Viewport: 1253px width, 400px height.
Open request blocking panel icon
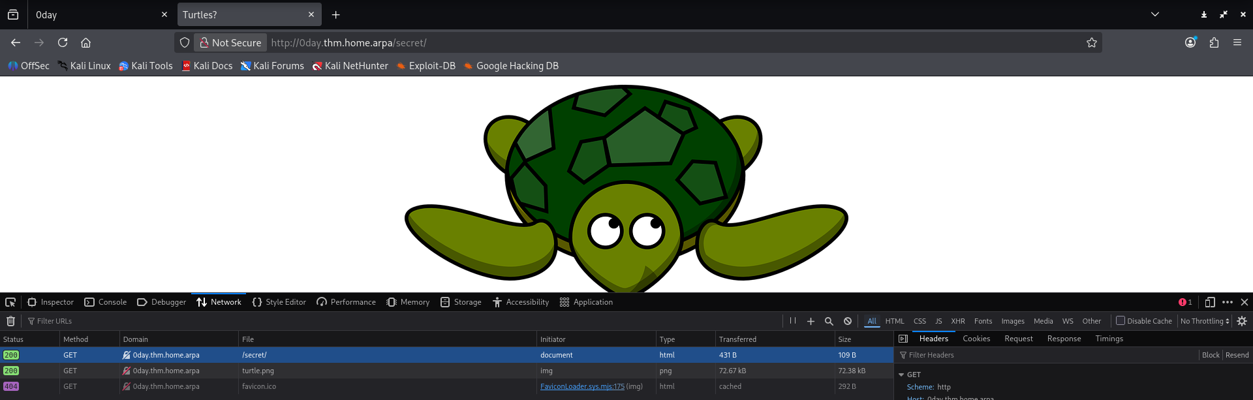tap(847, 321)
